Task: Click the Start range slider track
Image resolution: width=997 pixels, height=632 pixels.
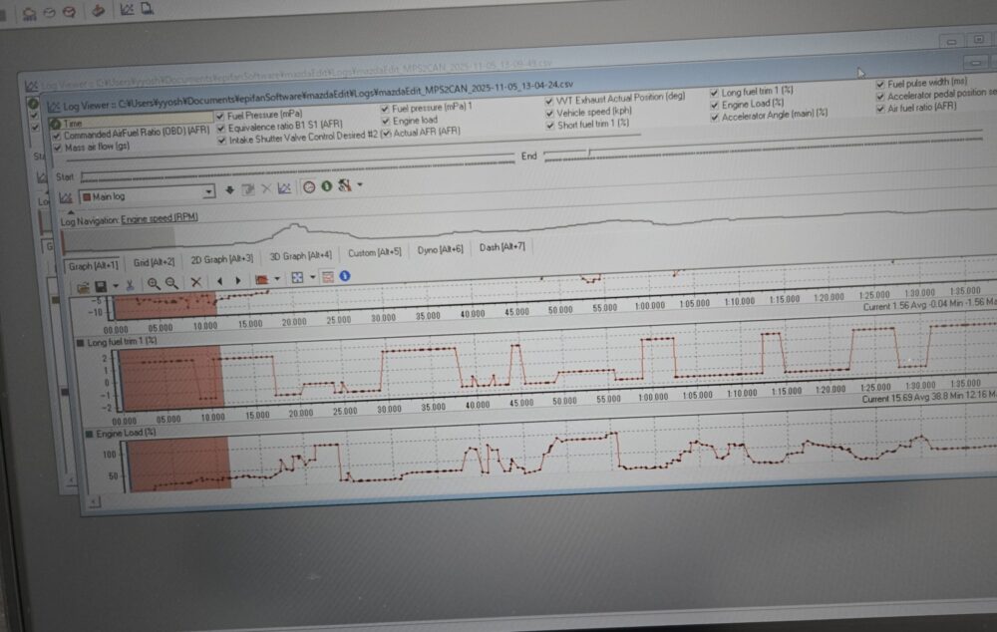Action: click(x=299, y=171)
